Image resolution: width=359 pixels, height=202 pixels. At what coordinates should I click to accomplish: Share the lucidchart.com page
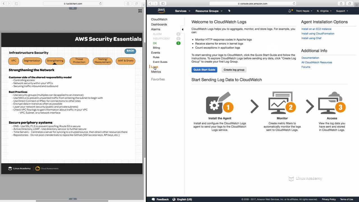(128, 4)
